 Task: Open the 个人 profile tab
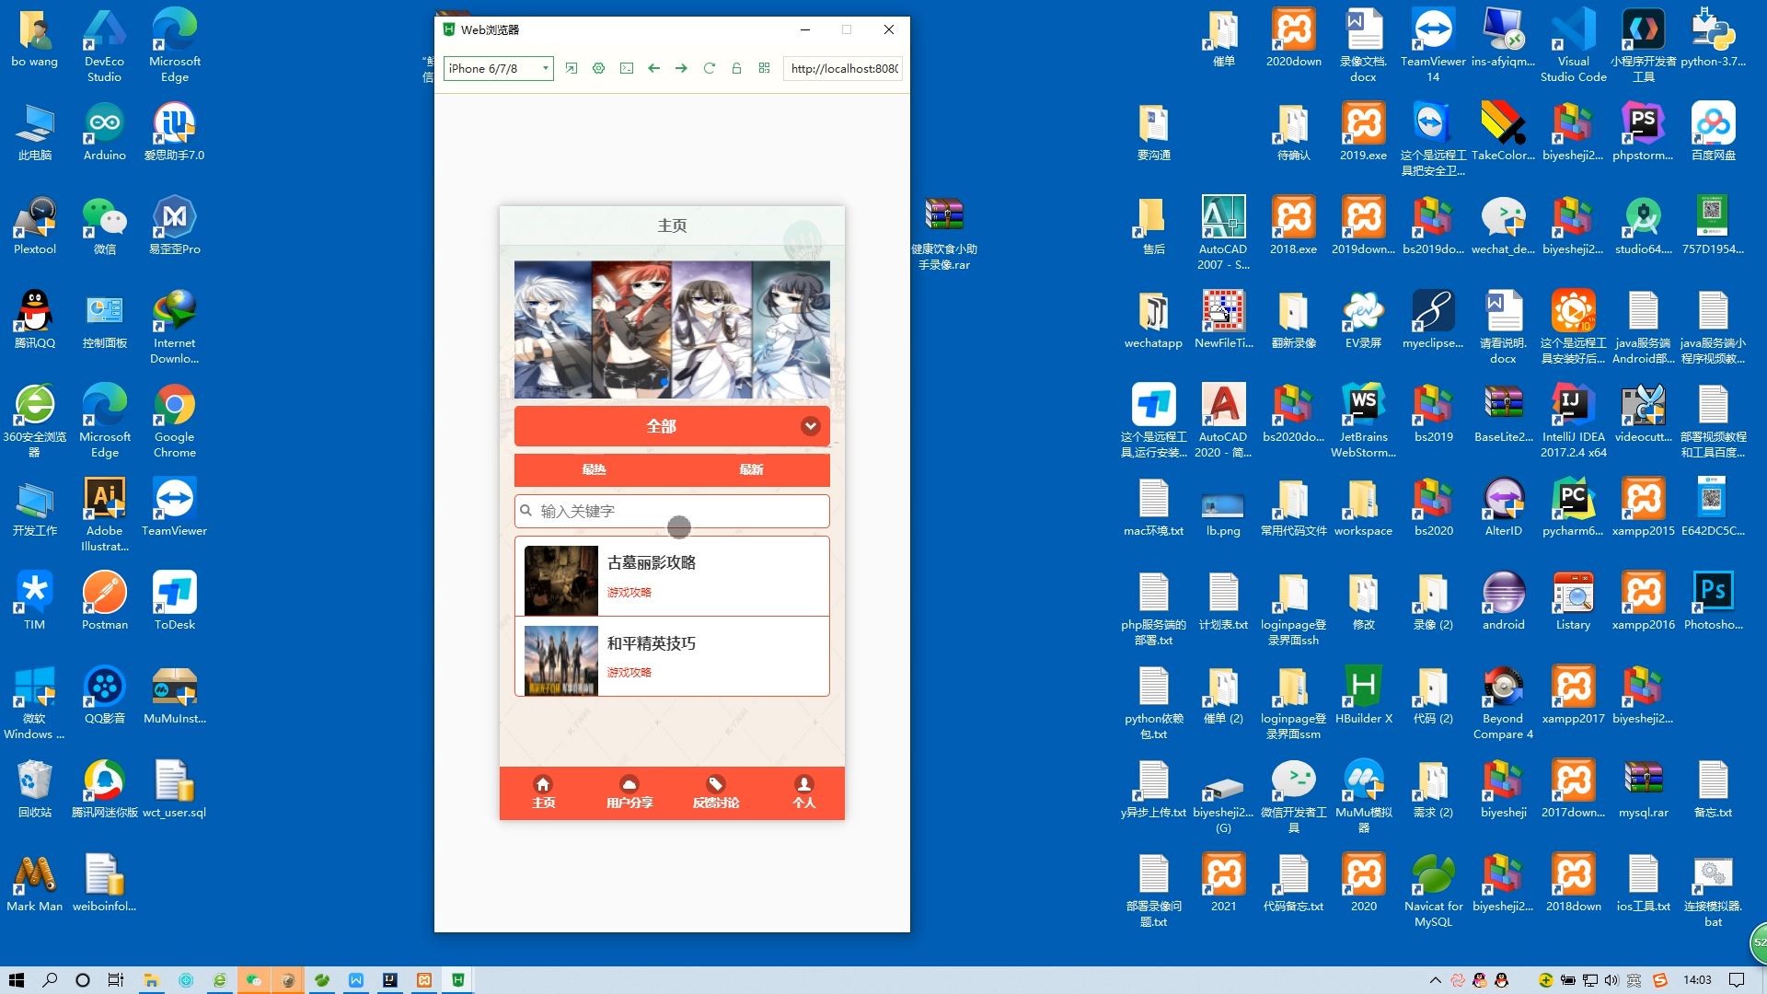point(803,792)
